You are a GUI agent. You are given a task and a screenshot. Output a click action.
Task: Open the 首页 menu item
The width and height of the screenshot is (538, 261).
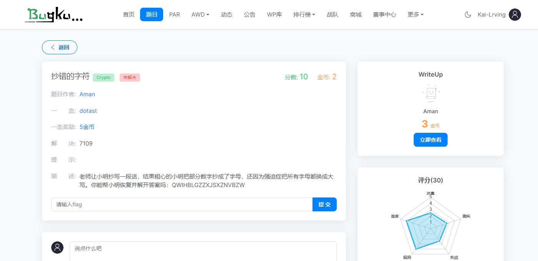tap(129, 14)
